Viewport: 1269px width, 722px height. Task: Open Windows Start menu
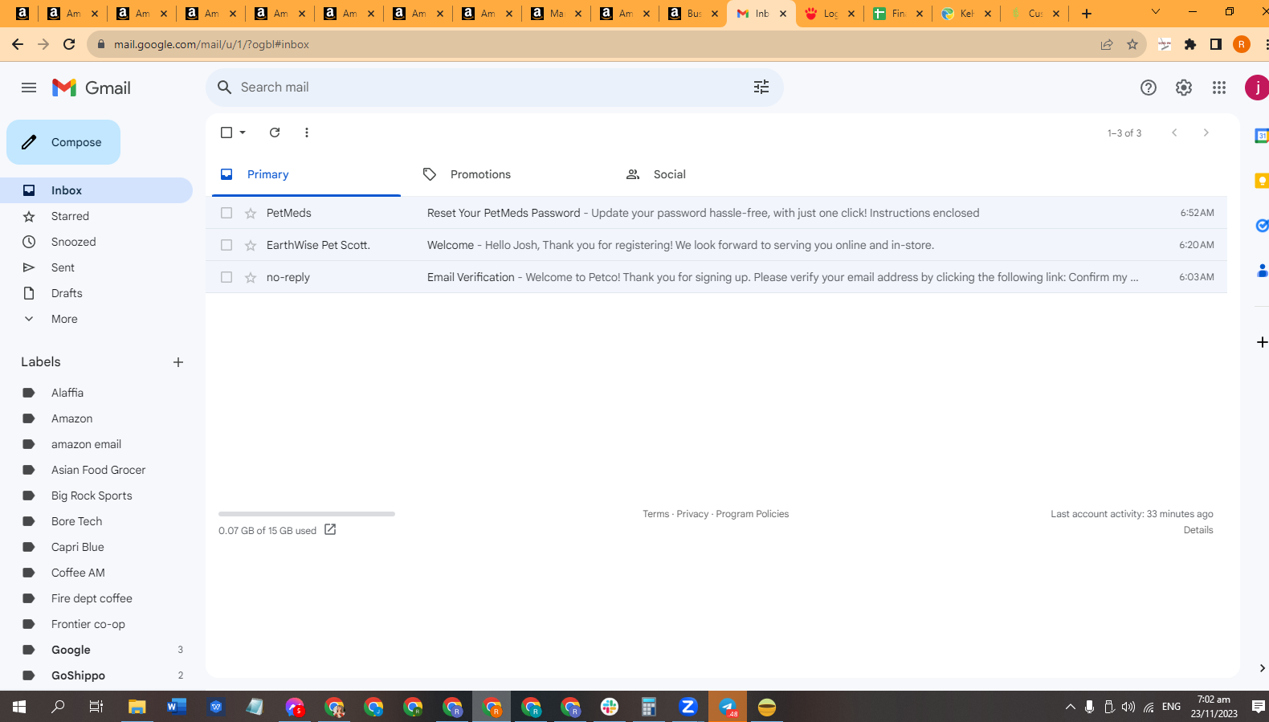click(19, 707)
